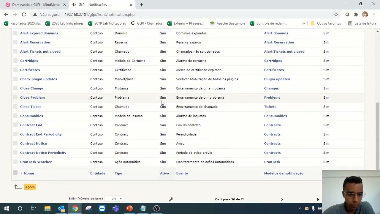Screen dimensions: 380x214
Task: Open the GLPI - Chamados bookmark
Action: (x=147, y=23)
